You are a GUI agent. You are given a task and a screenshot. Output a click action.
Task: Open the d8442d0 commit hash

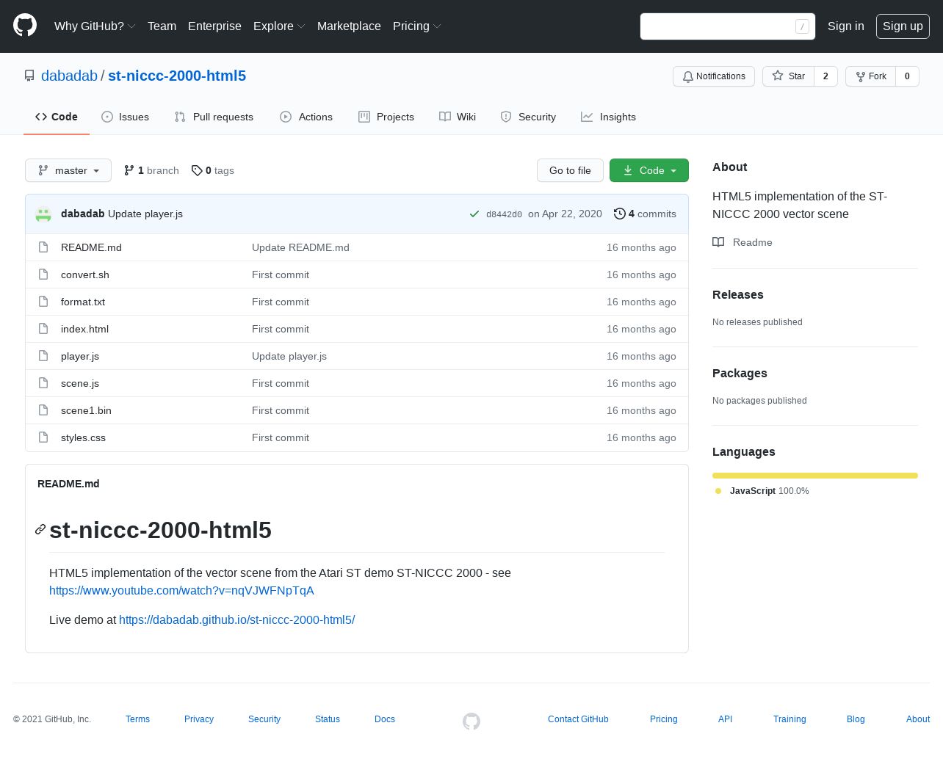coord(504,214)
